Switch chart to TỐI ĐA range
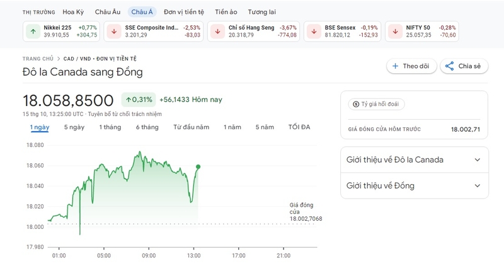The image size is (504, 268). click(299, 127)
